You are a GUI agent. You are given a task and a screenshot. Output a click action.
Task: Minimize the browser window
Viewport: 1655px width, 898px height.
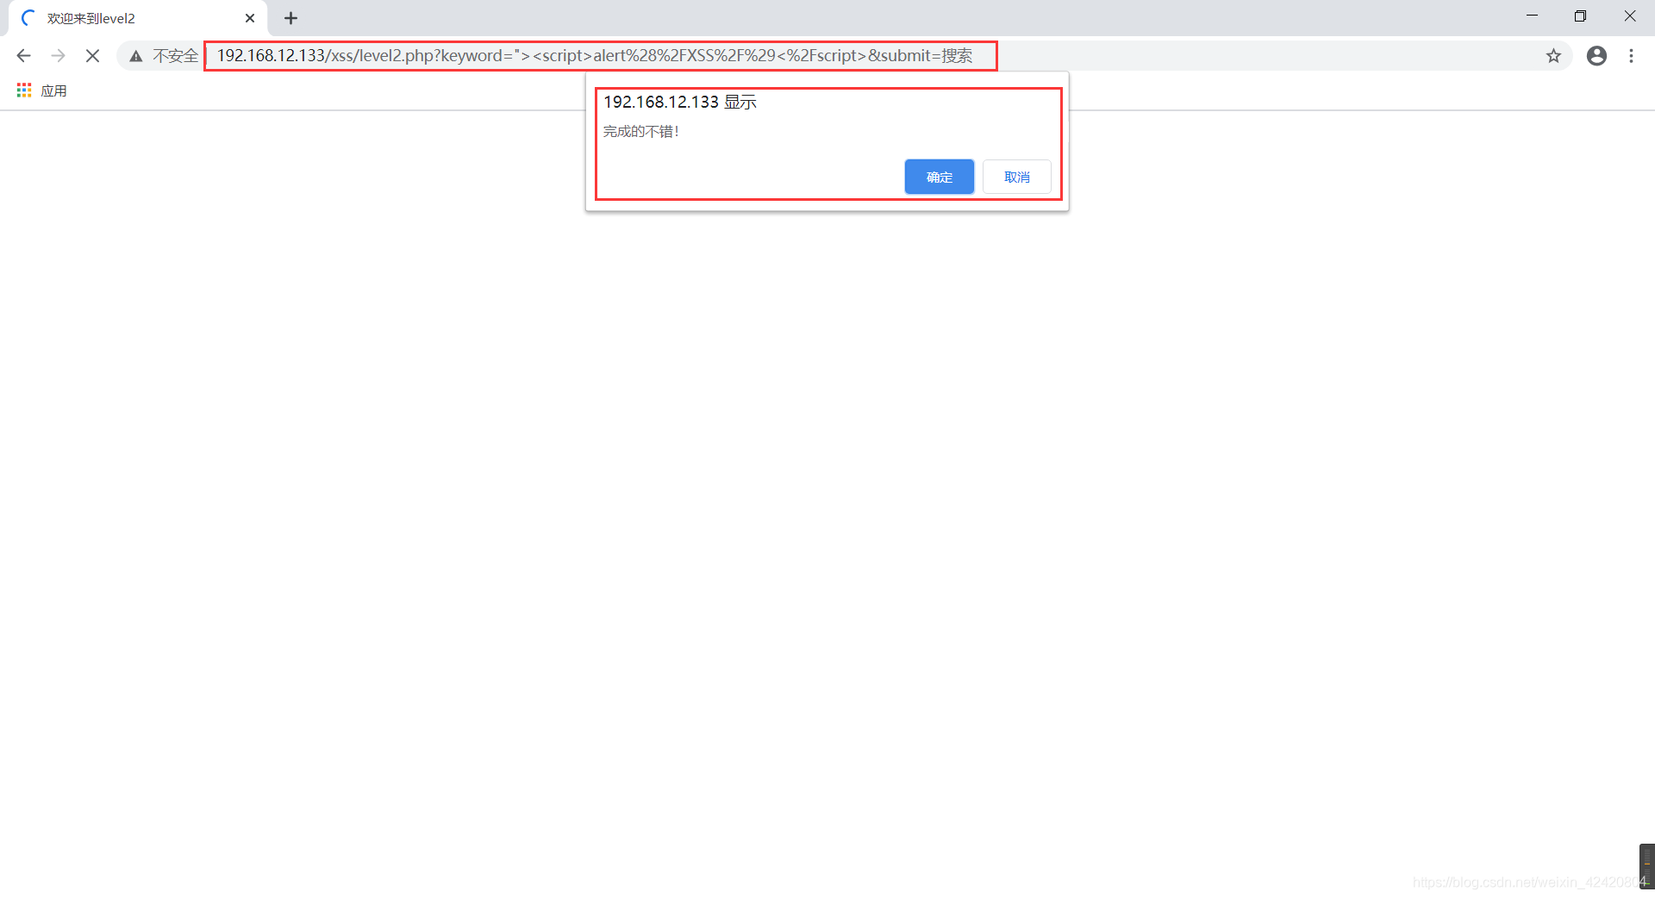tap(1532, 16)
